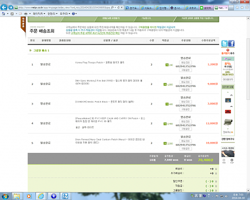Screen dimensions: 250x200
Task: Switch to the second browser tab 시도소
Action: point(147,8)
